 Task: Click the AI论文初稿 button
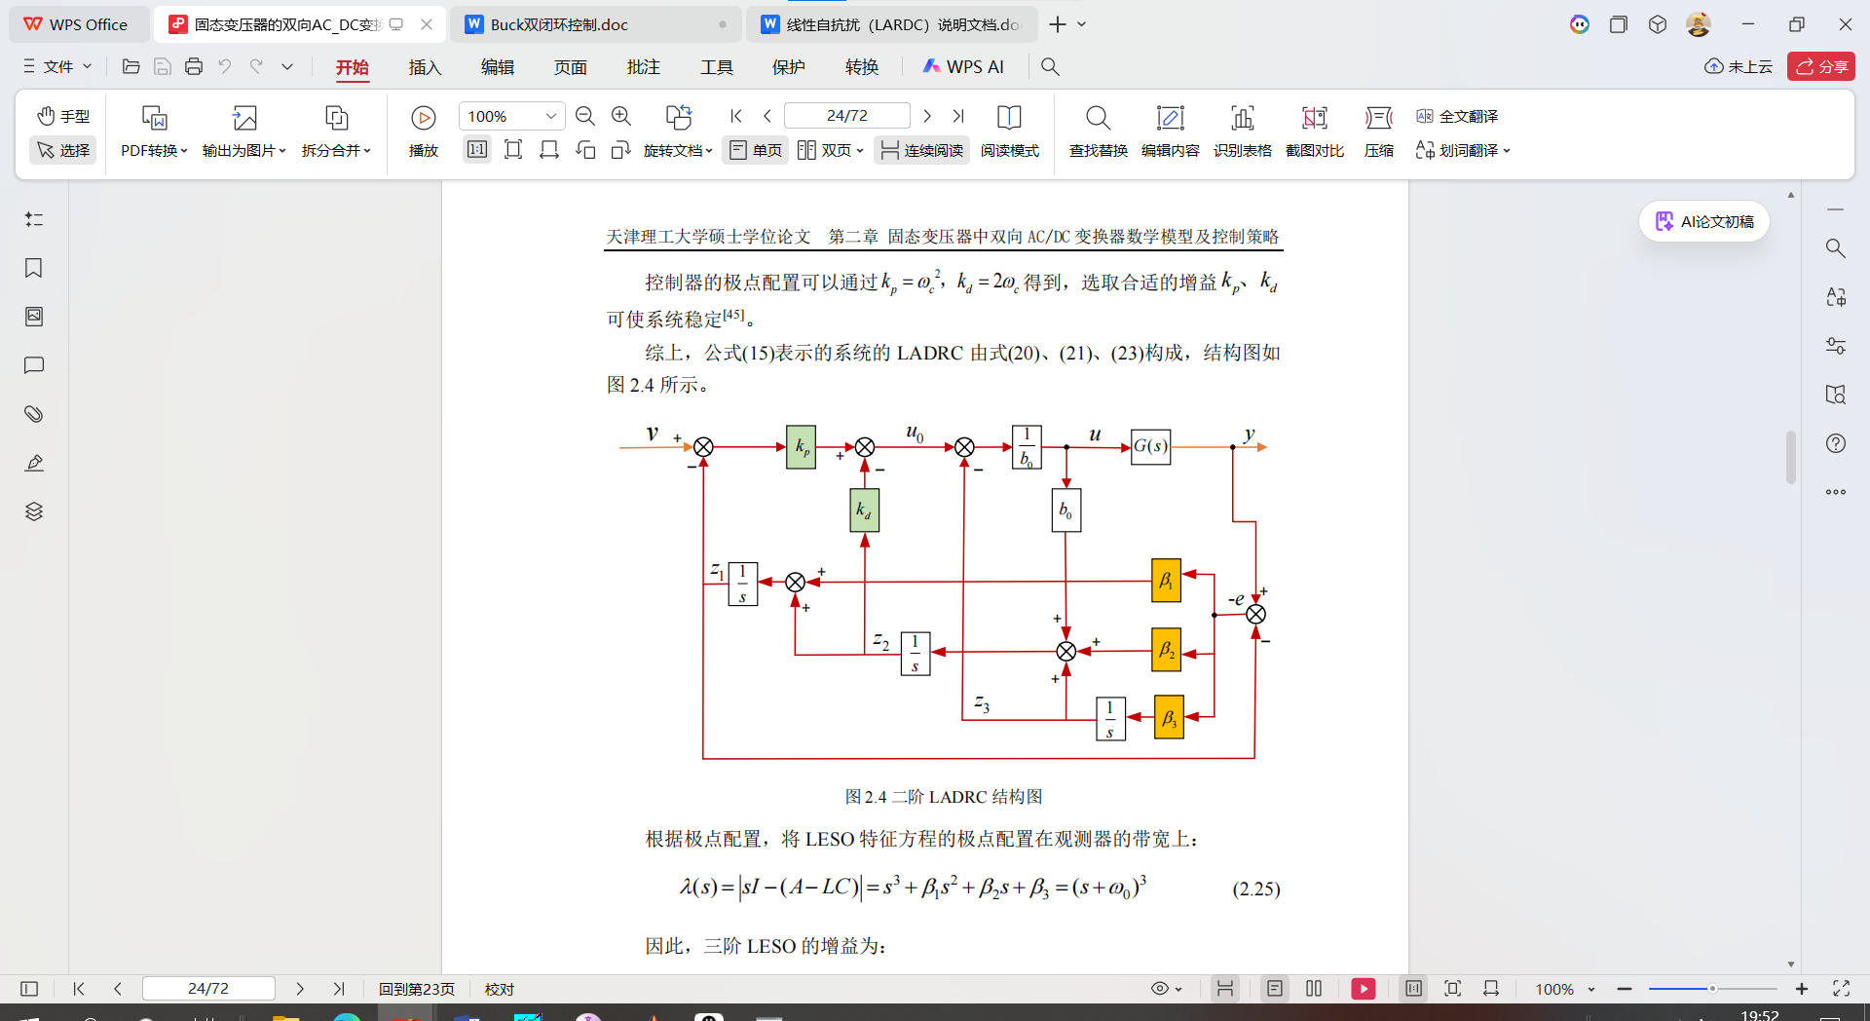click(1704, 221)
